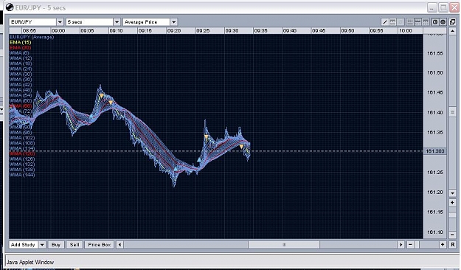Click the right arrow of the time scrollbar
Image resolution: width=461 pixels, height=270 pixels.
tap(401, 245)
